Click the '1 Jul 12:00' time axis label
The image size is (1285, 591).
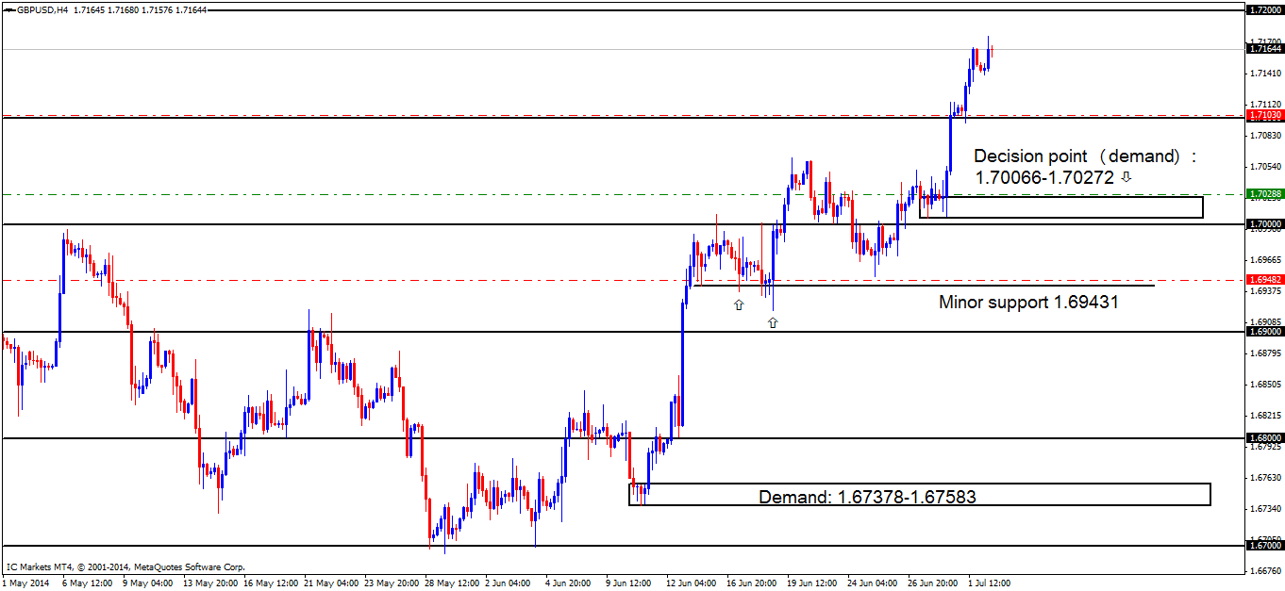tap(991, 583)
